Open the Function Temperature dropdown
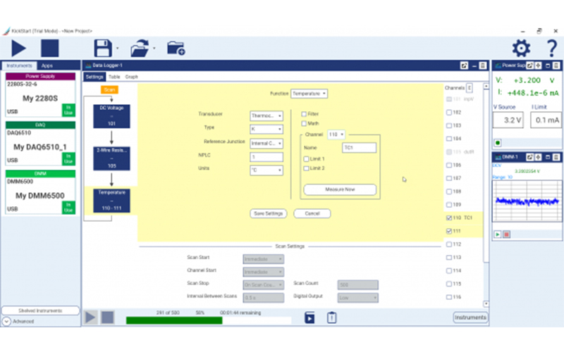Image resolution: width=564 pixels, height=352 pixels. click(x=309, y=93)
